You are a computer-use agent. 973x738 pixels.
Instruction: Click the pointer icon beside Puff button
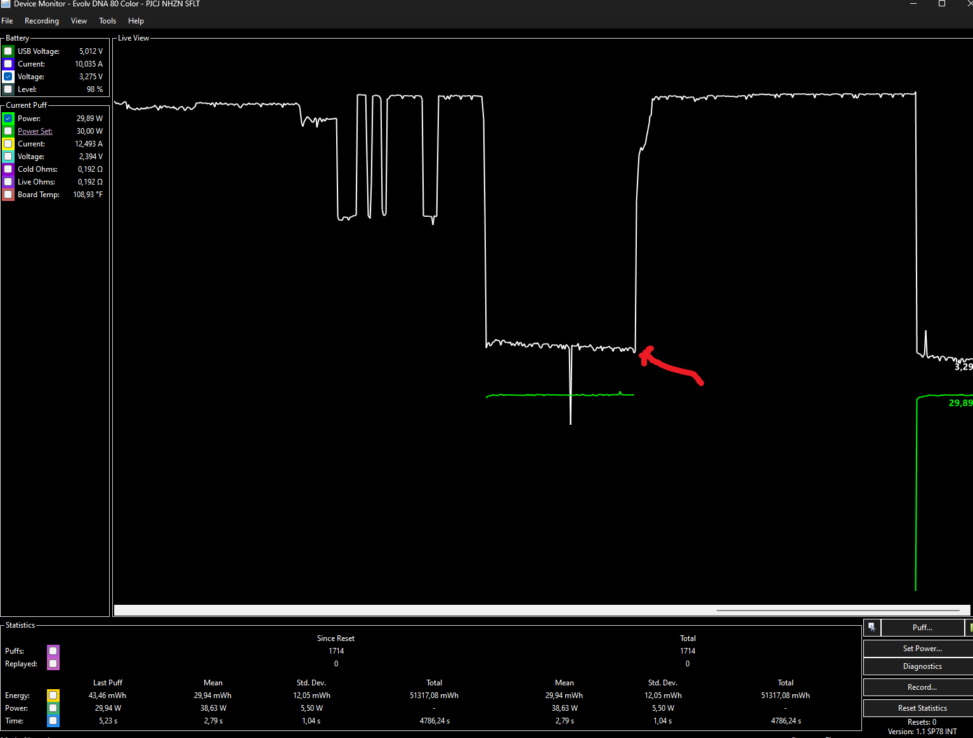tap(872, 627)
